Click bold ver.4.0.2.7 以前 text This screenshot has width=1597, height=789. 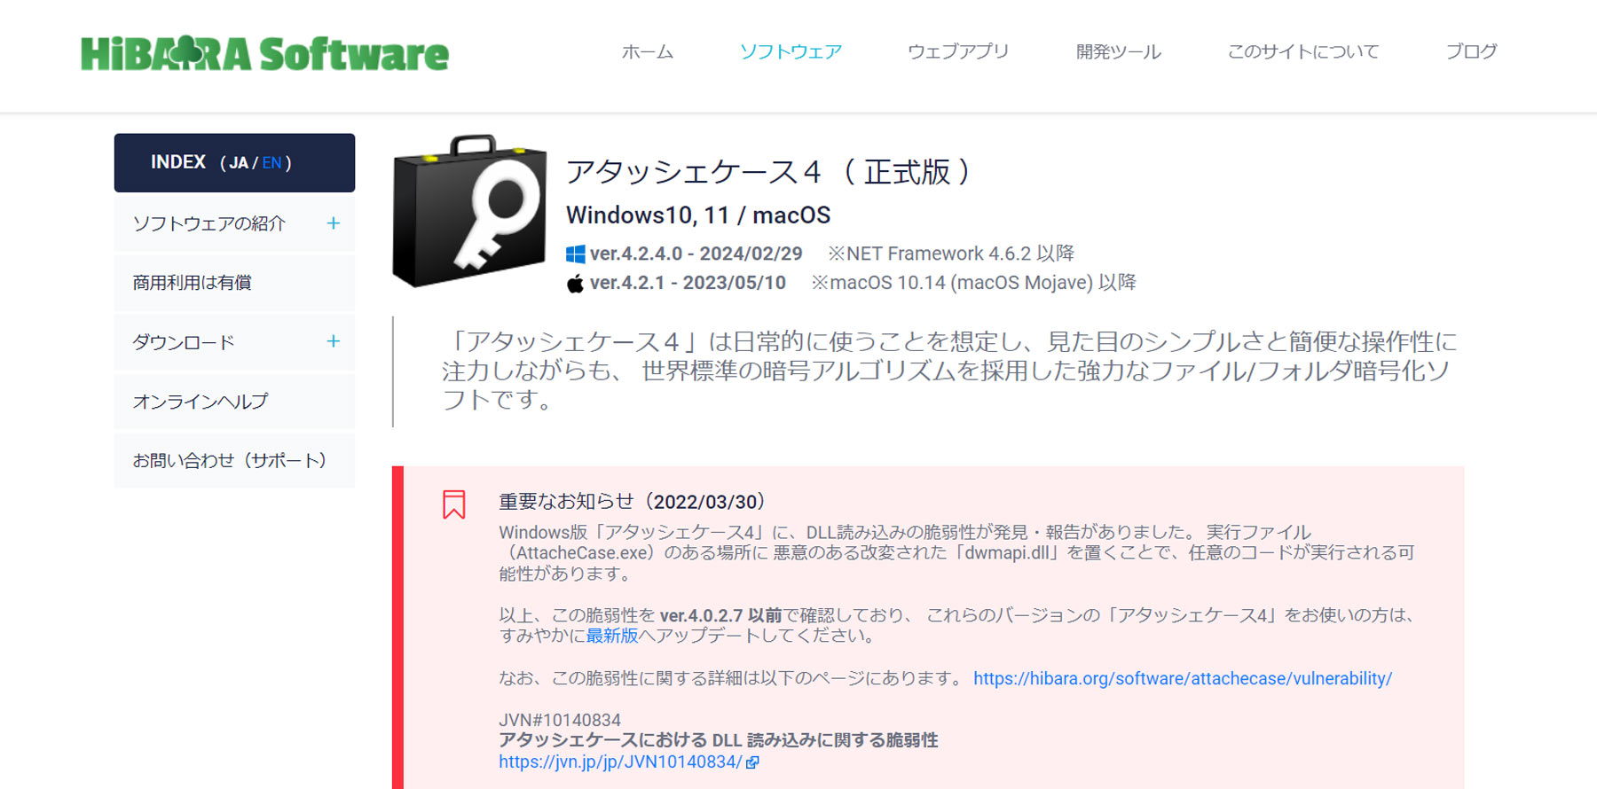[721, 615]
